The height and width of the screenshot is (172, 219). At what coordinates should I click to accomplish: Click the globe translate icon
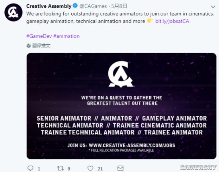(29, 45)
